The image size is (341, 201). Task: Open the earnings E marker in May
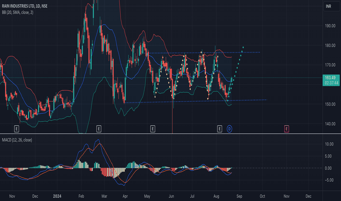[x=153, y=129]
